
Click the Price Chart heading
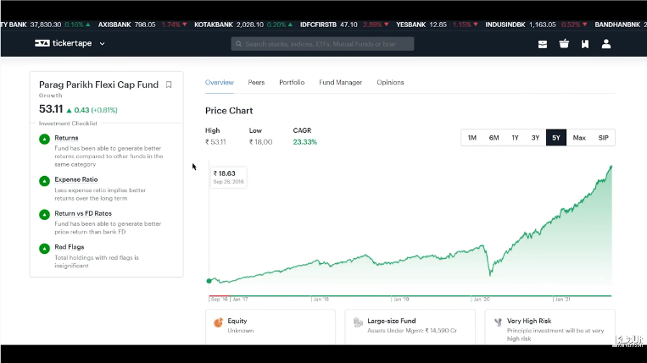pyautogui.click(x=229, y=111)
